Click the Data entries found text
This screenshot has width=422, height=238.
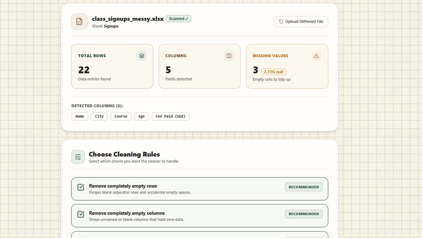tap(94, 79)
